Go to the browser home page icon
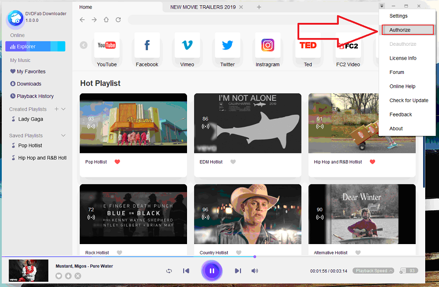 (106, 20)
